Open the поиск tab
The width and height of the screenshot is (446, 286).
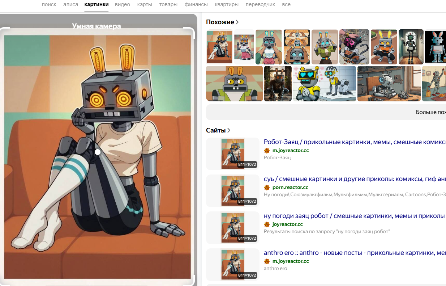[49, 5]
